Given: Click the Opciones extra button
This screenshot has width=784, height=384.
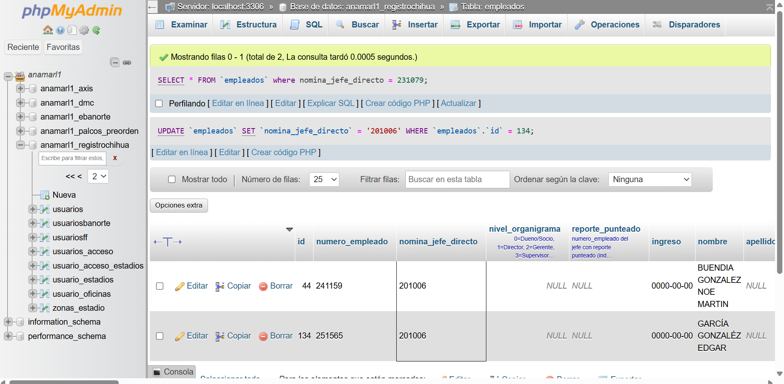Looking at the screenshot, I should point(179,206).
